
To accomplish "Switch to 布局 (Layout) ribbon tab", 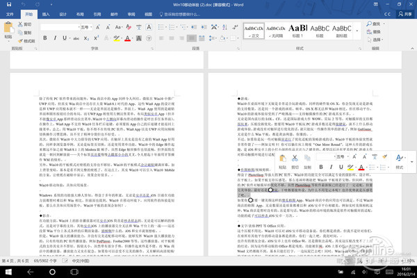I will (x=80, y=14).
